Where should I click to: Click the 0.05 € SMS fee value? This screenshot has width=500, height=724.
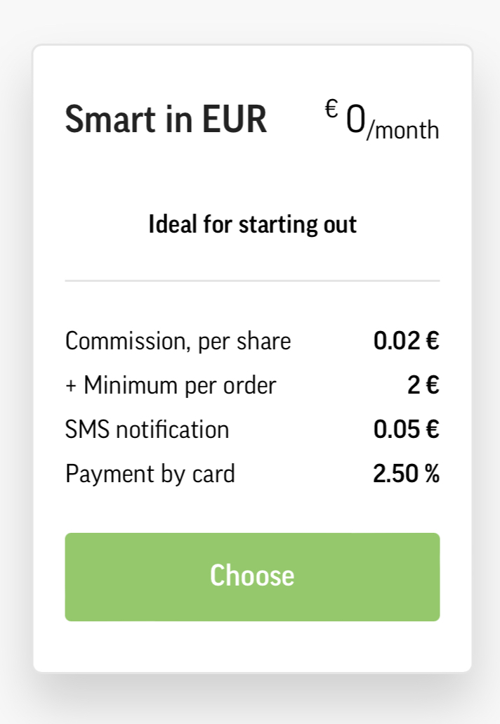[407, 429]
